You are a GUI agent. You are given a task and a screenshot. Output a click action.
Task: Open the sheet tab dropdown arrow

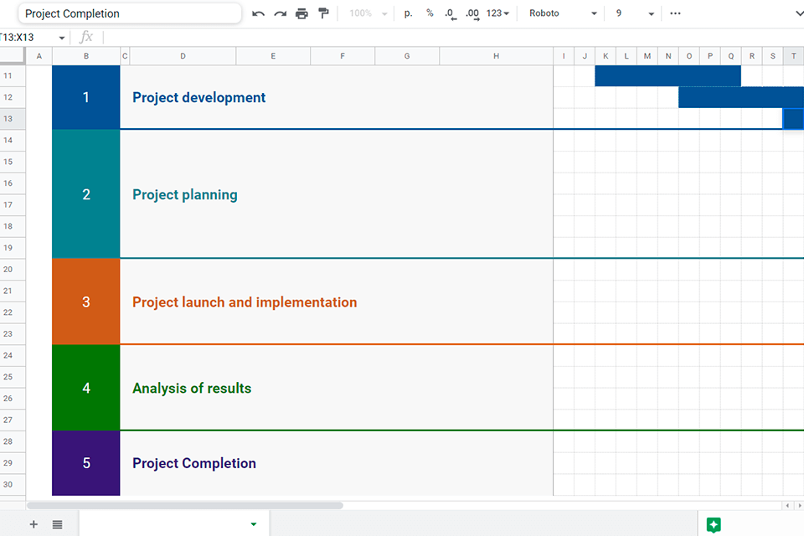pyautogui.click(x=254, y=524)
